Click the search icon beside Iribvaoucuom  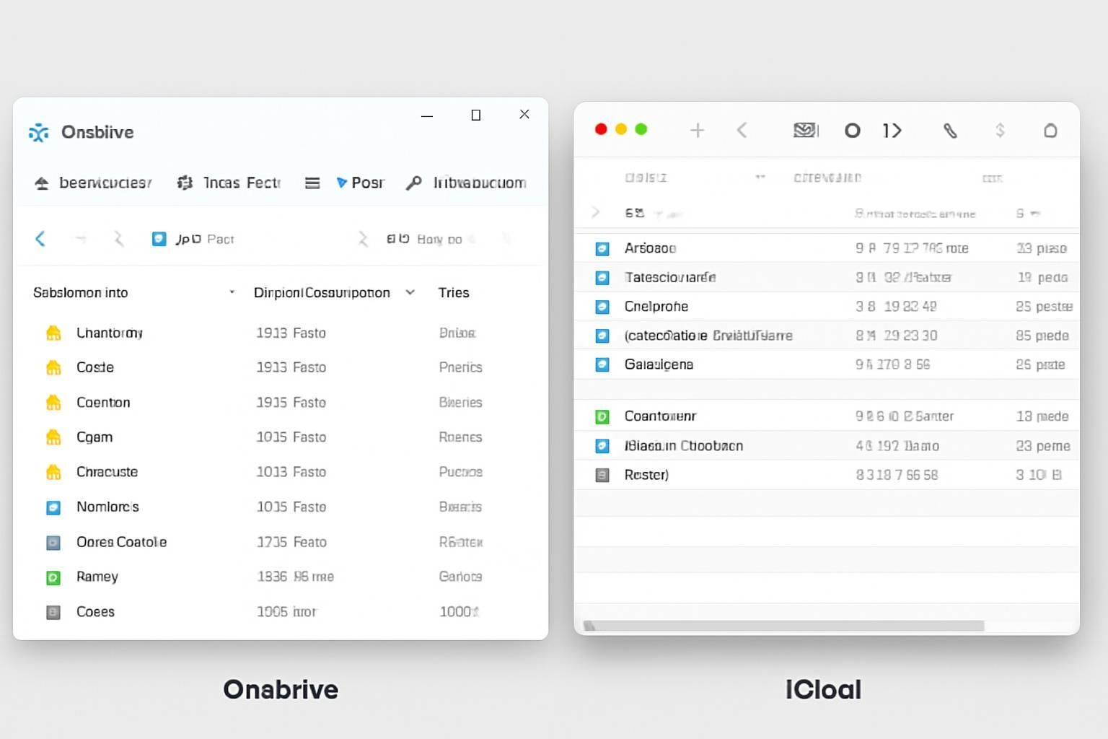[x=413, y=183]
